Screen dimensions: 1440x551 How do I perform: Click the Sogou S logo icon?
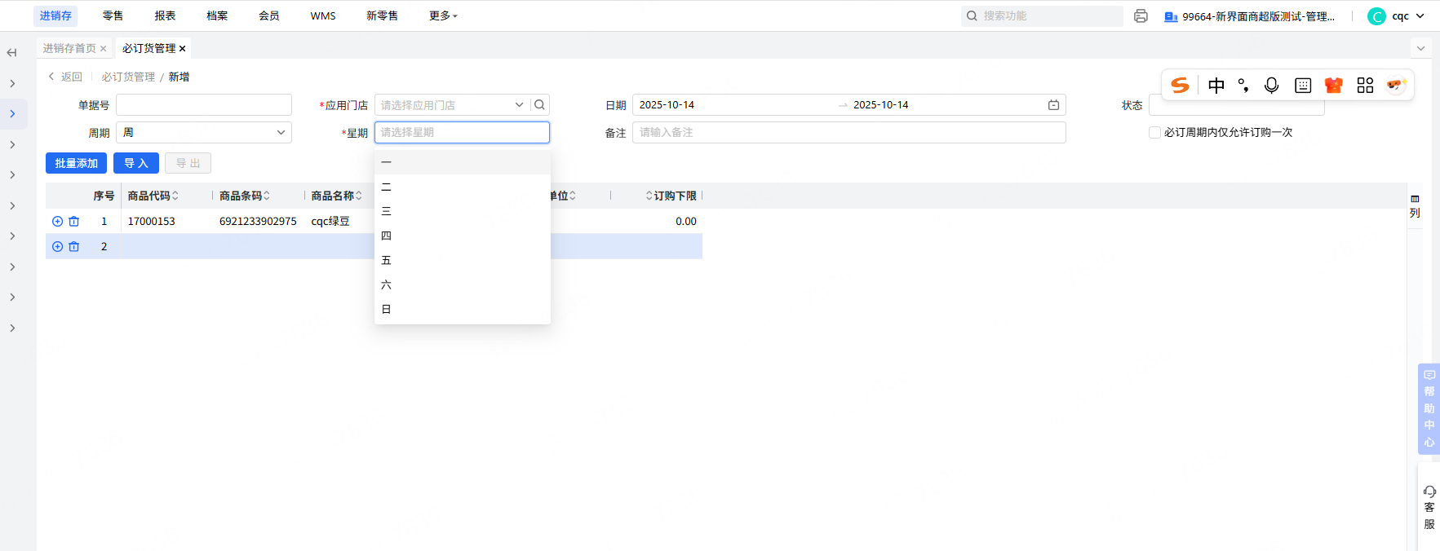pos(1180,86)
